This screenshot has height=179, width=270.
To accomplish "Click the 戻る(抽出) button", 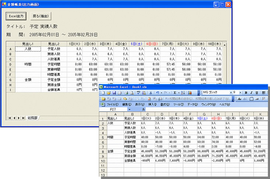I will click(x=41, y=16).
